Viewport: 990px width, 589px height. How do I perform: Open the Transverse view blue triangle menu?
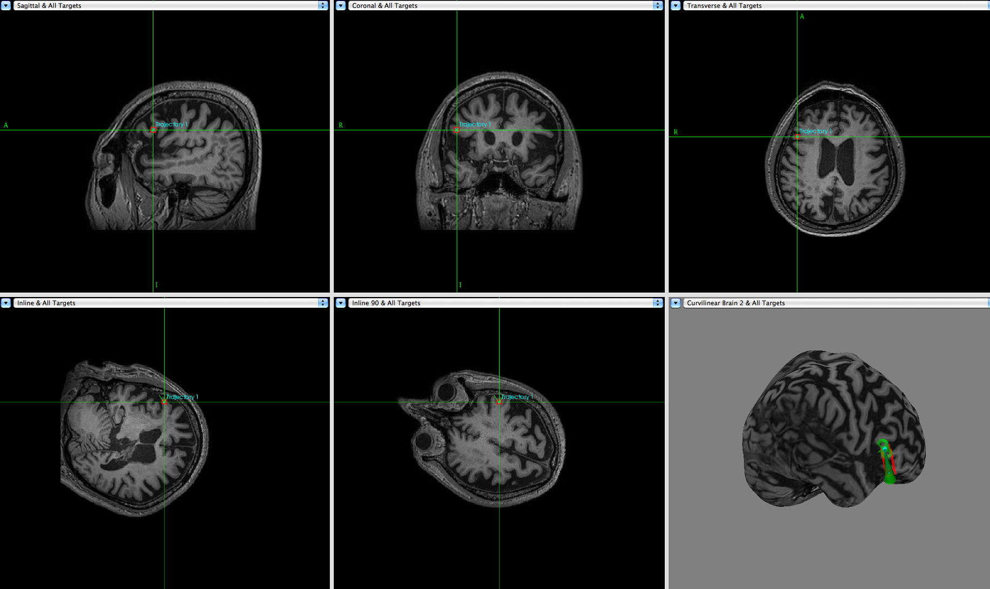pos(676,5)
